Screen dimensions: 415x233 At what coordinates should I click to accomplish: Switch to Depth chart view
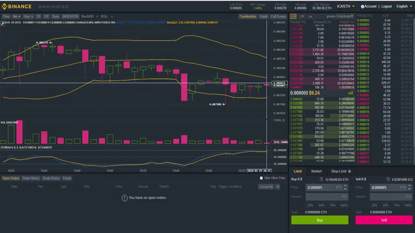264,17
